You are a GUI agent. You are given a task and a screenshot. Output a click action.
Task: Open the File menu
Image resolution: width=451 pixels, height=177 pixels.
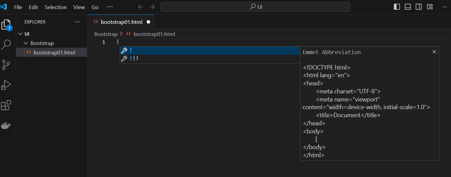click(x=18, y=7)
